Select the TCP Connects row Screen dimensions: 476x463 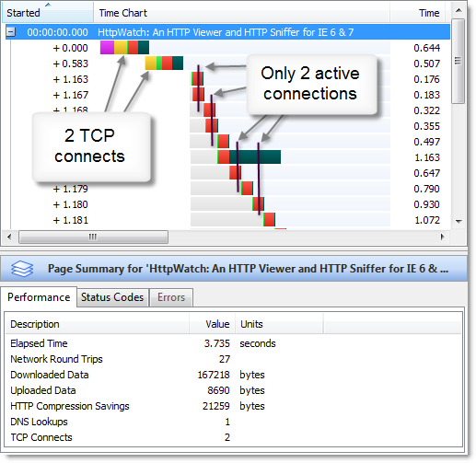[x=233, y=437]
